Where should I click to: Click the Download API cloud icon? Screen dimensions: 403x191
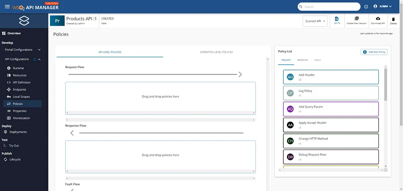(x=378, y=19)
